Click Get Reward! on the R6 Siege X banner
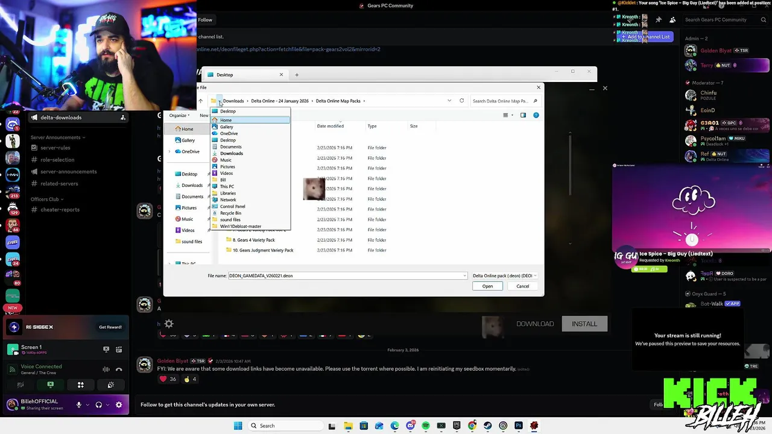Screen dimensions: 772x434 [x=110, y=327]
